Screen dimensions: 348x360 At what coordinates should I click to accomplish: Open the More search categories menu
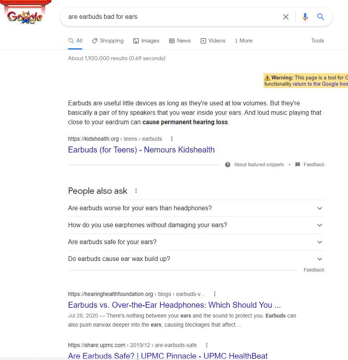pos(243,40)
